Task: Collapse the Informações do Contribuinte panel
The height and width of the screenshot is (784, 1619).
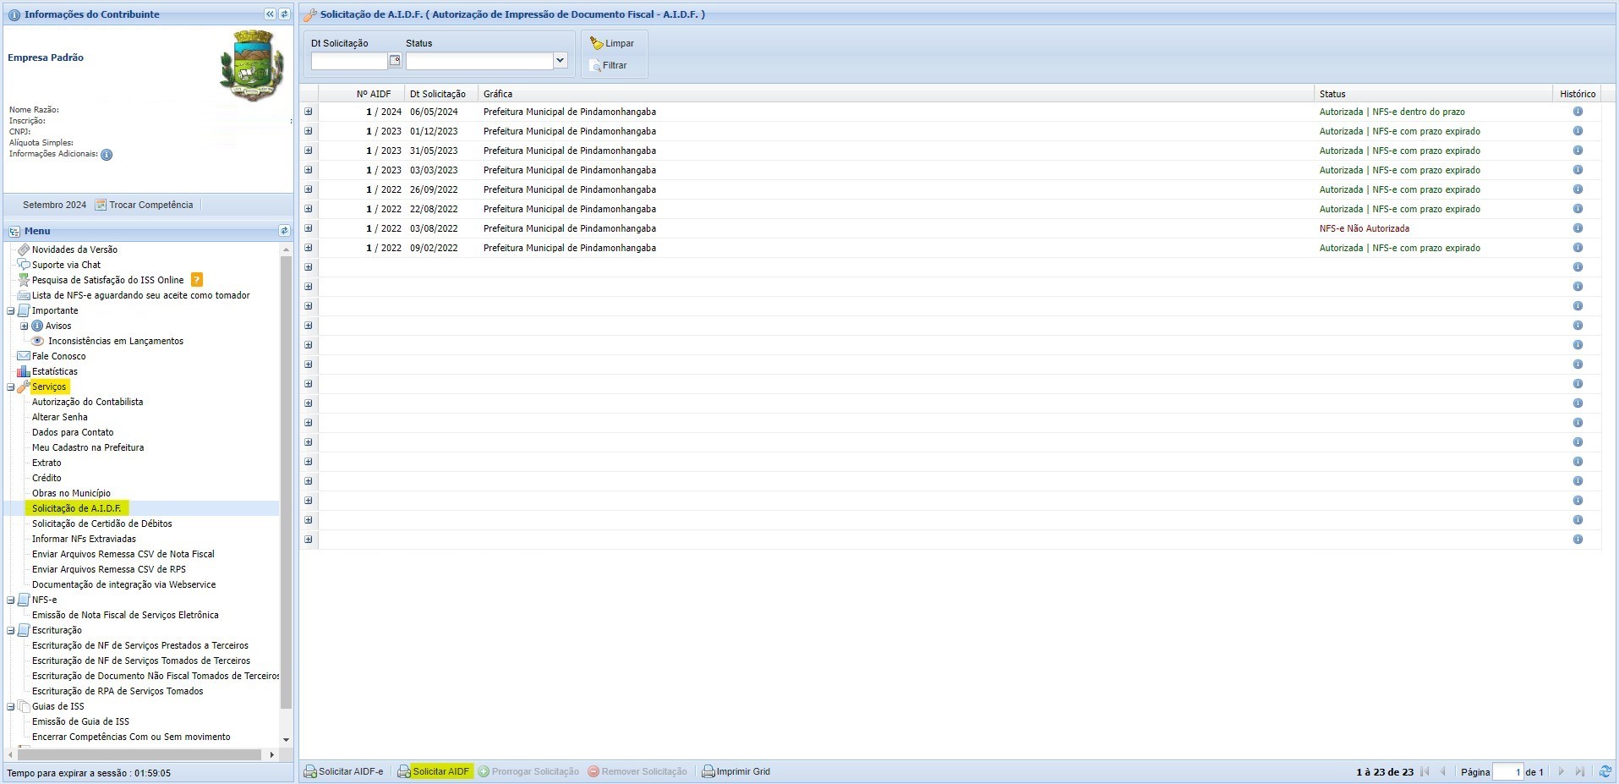Action: pos(270,14)
